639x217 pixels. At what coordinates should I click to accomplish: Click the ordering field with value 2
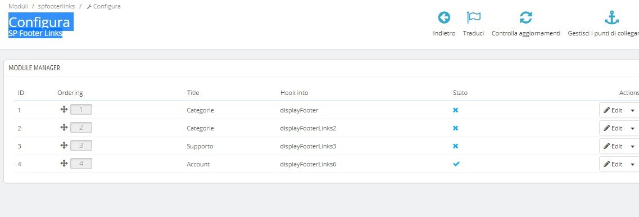(x=81, y=127)
